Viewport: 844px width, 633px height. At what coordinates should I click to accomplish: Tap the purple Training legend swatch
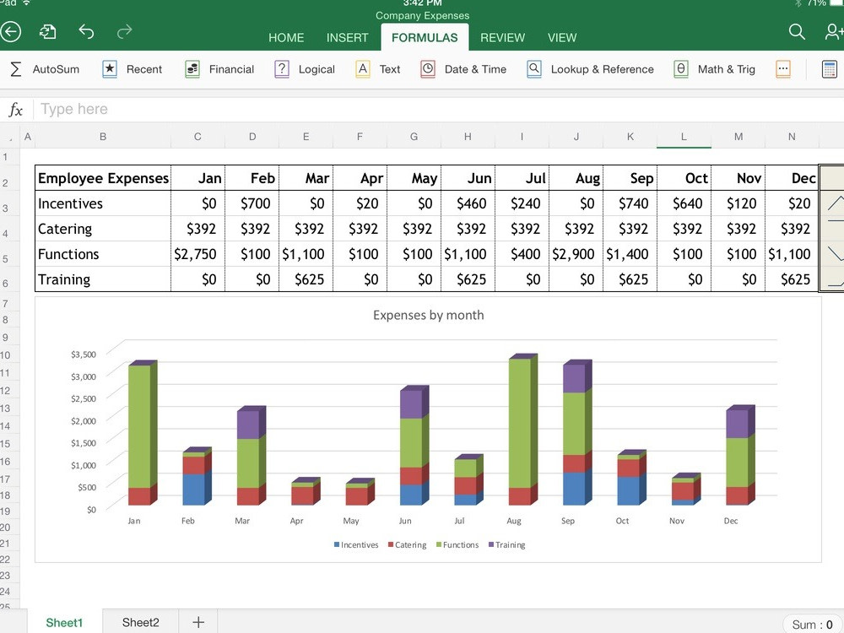pyautogui.click(x=491, y=544)
